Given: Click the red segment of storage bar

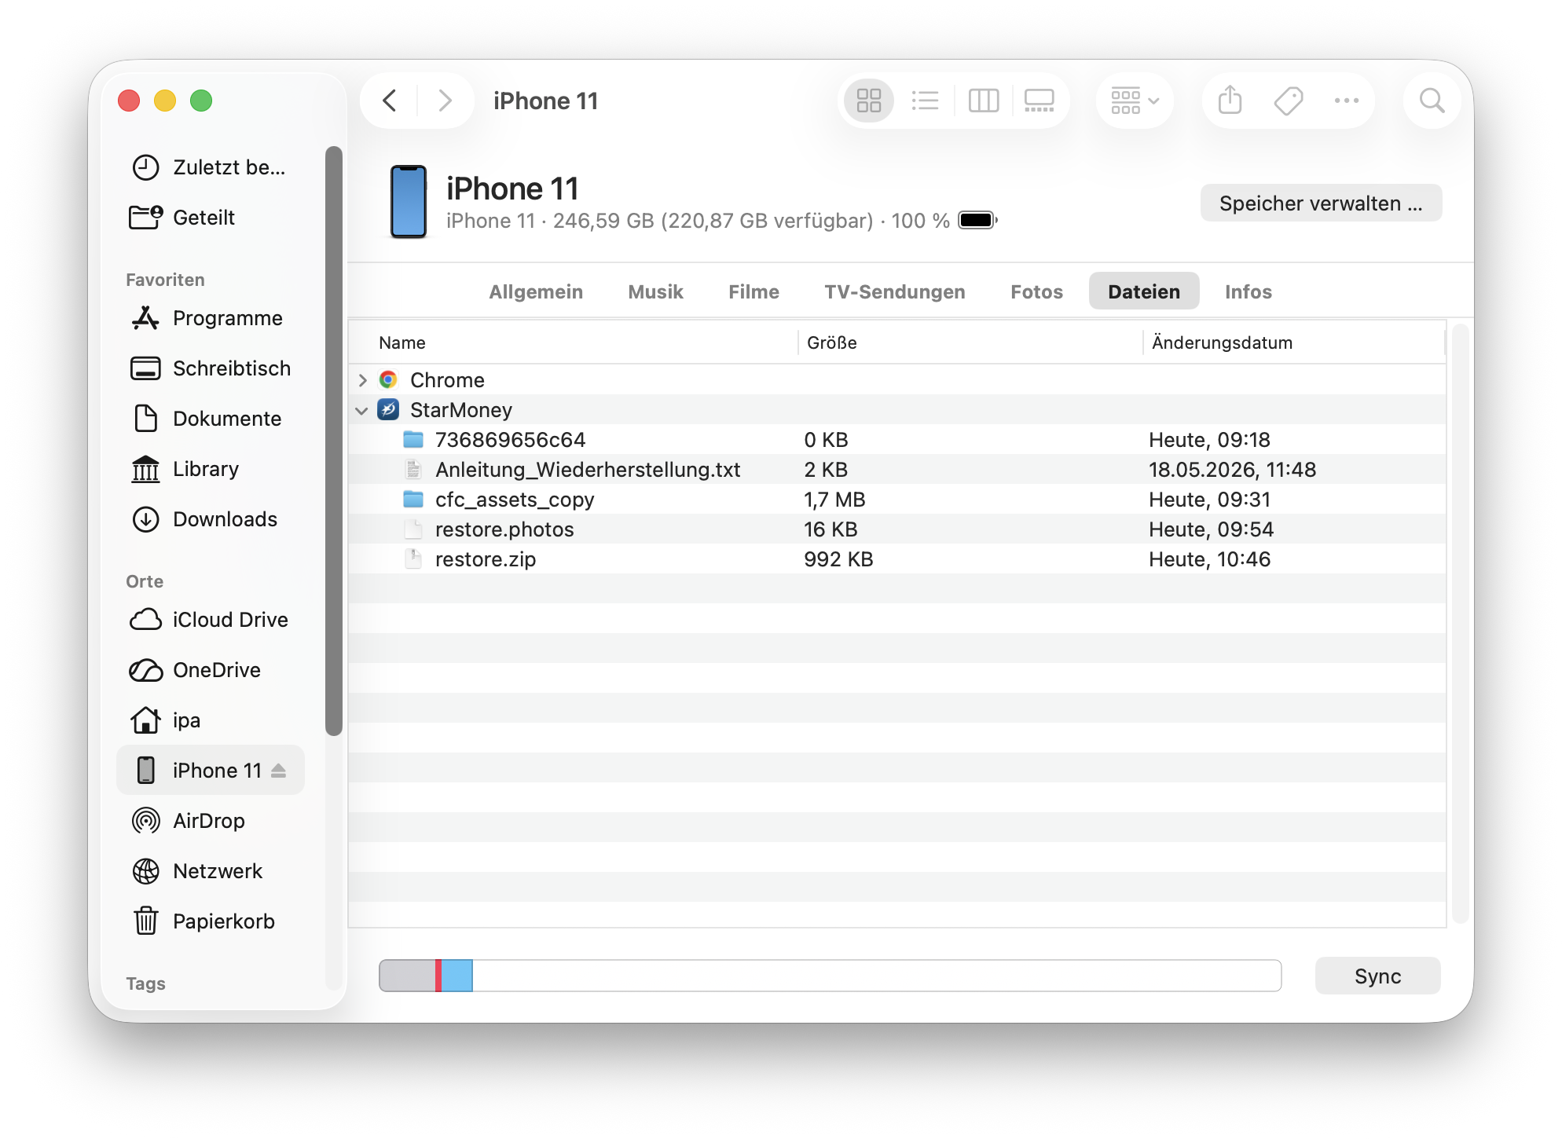Looking at the screenshot, I should 438,976.
